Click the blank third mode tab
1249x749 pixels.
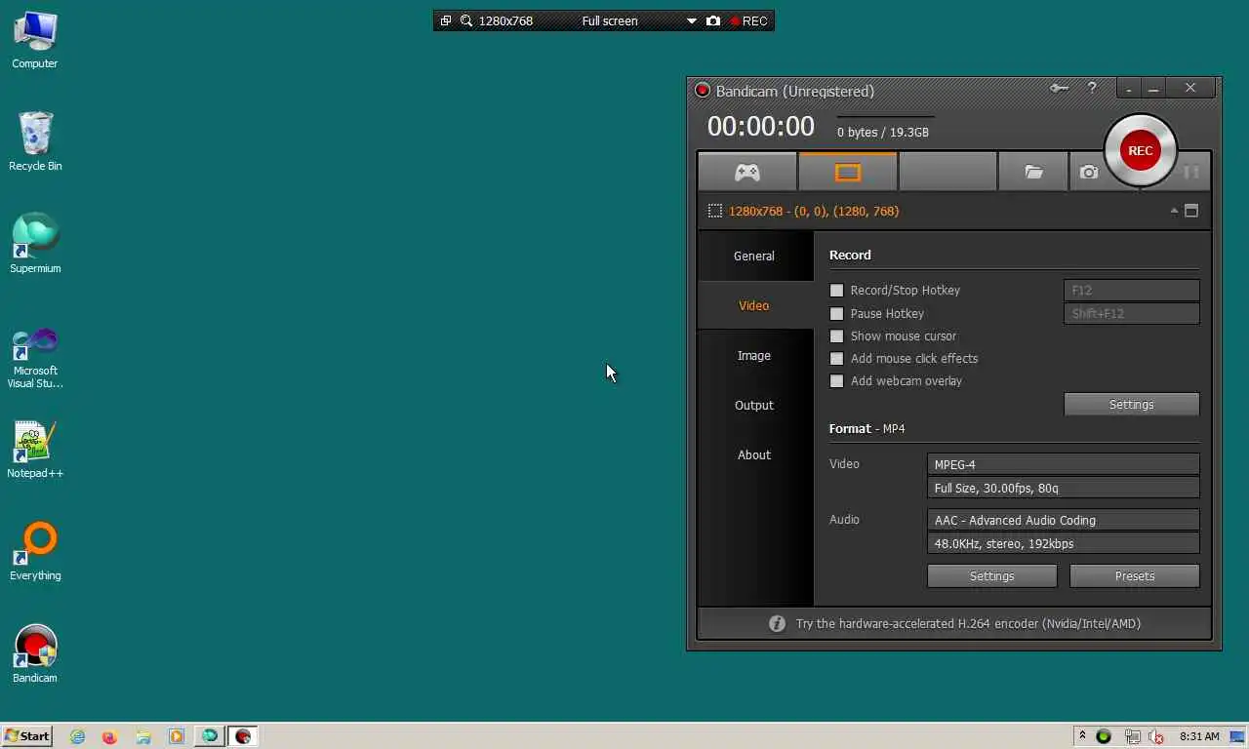(x=947, y=172)
